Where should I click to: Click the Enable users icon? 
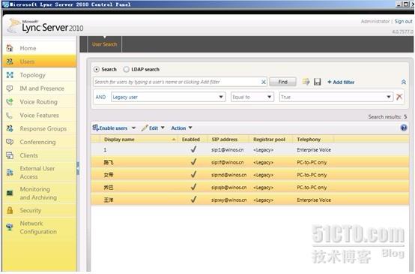click(95, 128)
